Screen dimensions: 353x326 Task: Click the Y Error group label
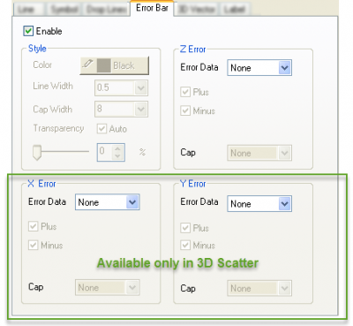coord(192,184)
